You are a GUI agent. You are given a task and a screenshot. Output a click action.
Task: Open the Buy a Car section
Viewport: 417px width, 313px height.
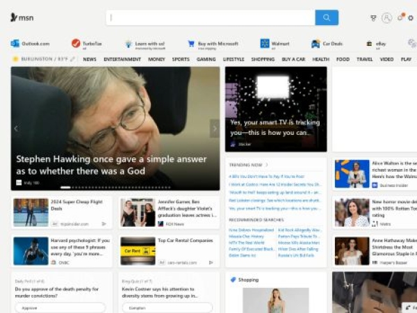click(x=293, y=59)
